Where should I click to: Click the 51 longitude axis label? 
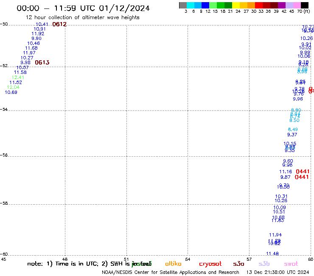pos(126,259)
